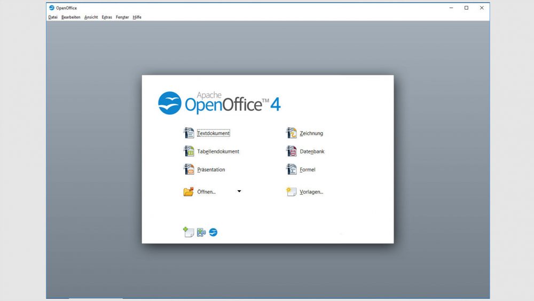Click the Zeichnung drawing icon
This screenshot has width=534, height=301.
click(x=291, y=133)
